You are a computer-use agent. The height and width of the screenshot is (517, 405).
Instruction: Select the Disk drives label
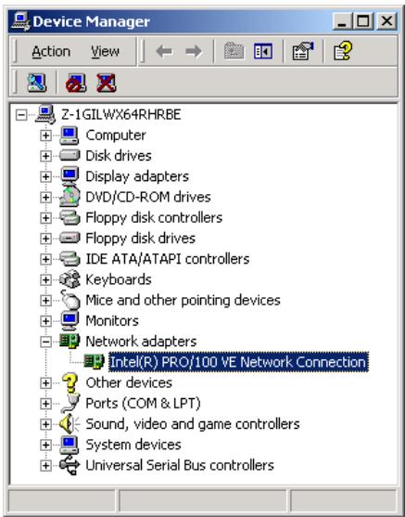119,156
